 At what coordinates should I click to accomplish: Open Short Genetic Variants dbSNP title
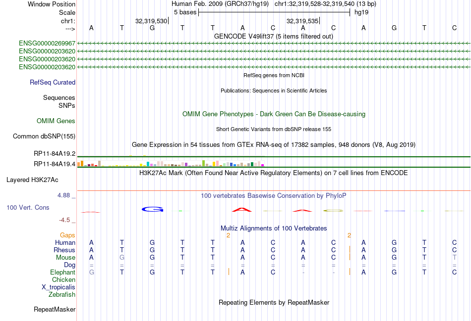click(274, 129)
